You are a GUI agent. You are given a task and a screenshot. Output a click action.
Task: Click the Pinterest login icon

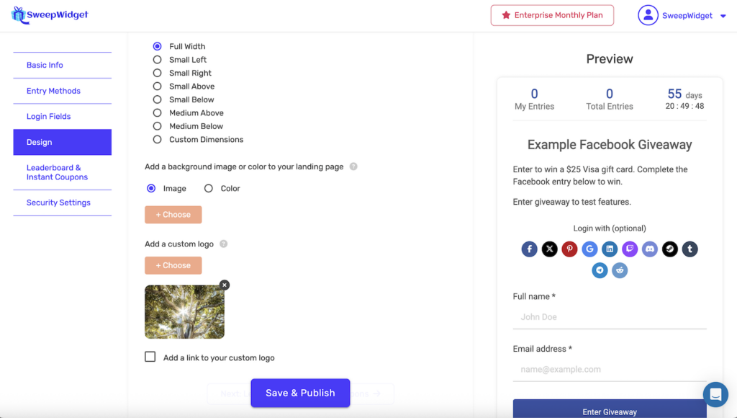click(x=569, y=249)
